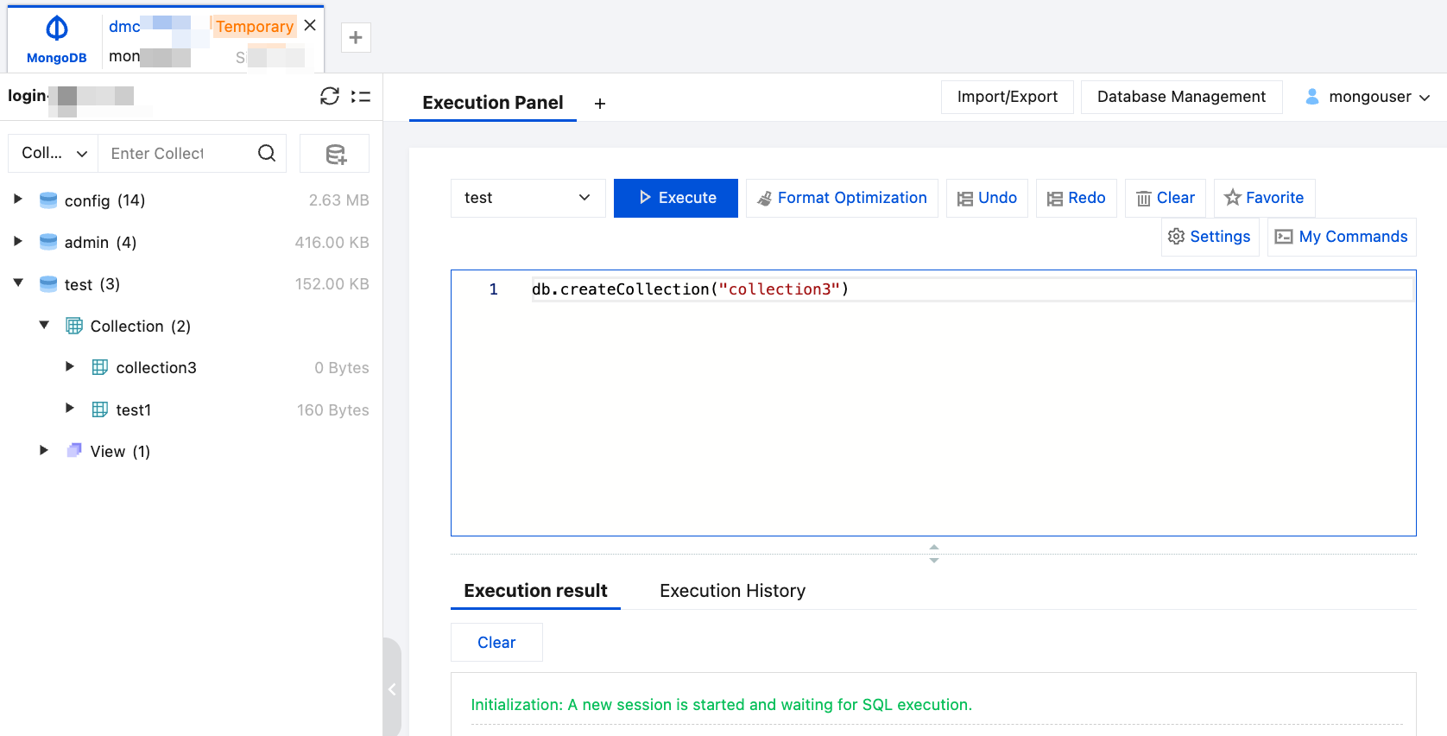Click the Enter Collection search field
This screenshot has height=736, width=1447.
(177, 153)
